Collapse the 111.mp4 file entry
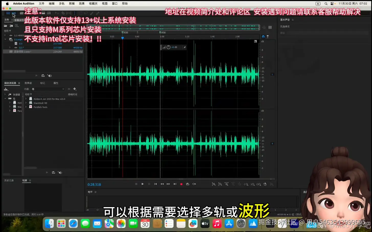 (5, 39)
